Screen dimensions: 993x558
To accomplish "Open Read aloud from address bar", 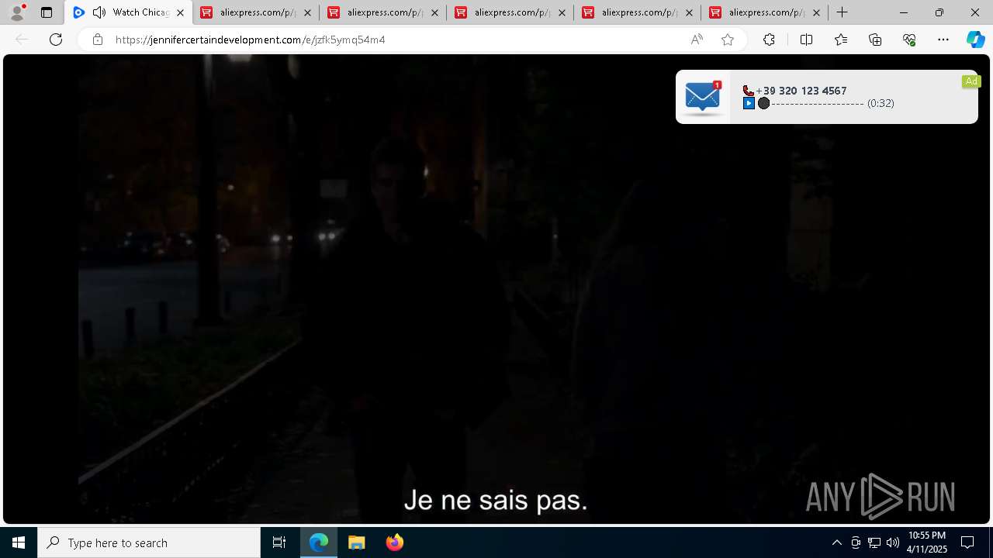I will point(697,40).
